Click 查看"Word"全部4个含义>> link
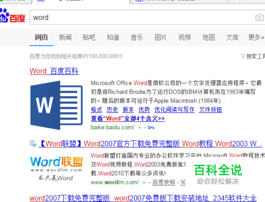The image size is (265, 202). click(128, 118)
